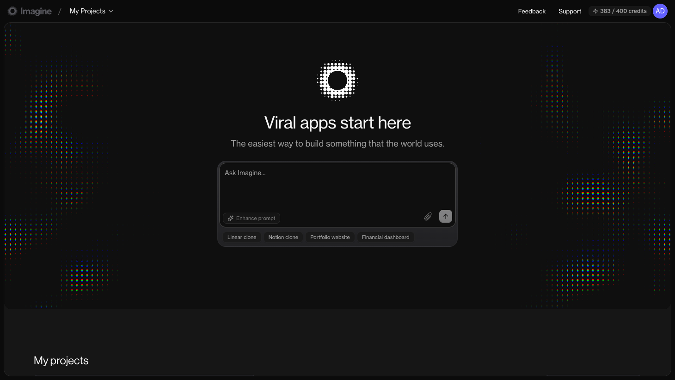Click the sparkle icon on Enhance prompt
The image size is (675, 380).
pyautogui.click(x=231, y=218)
